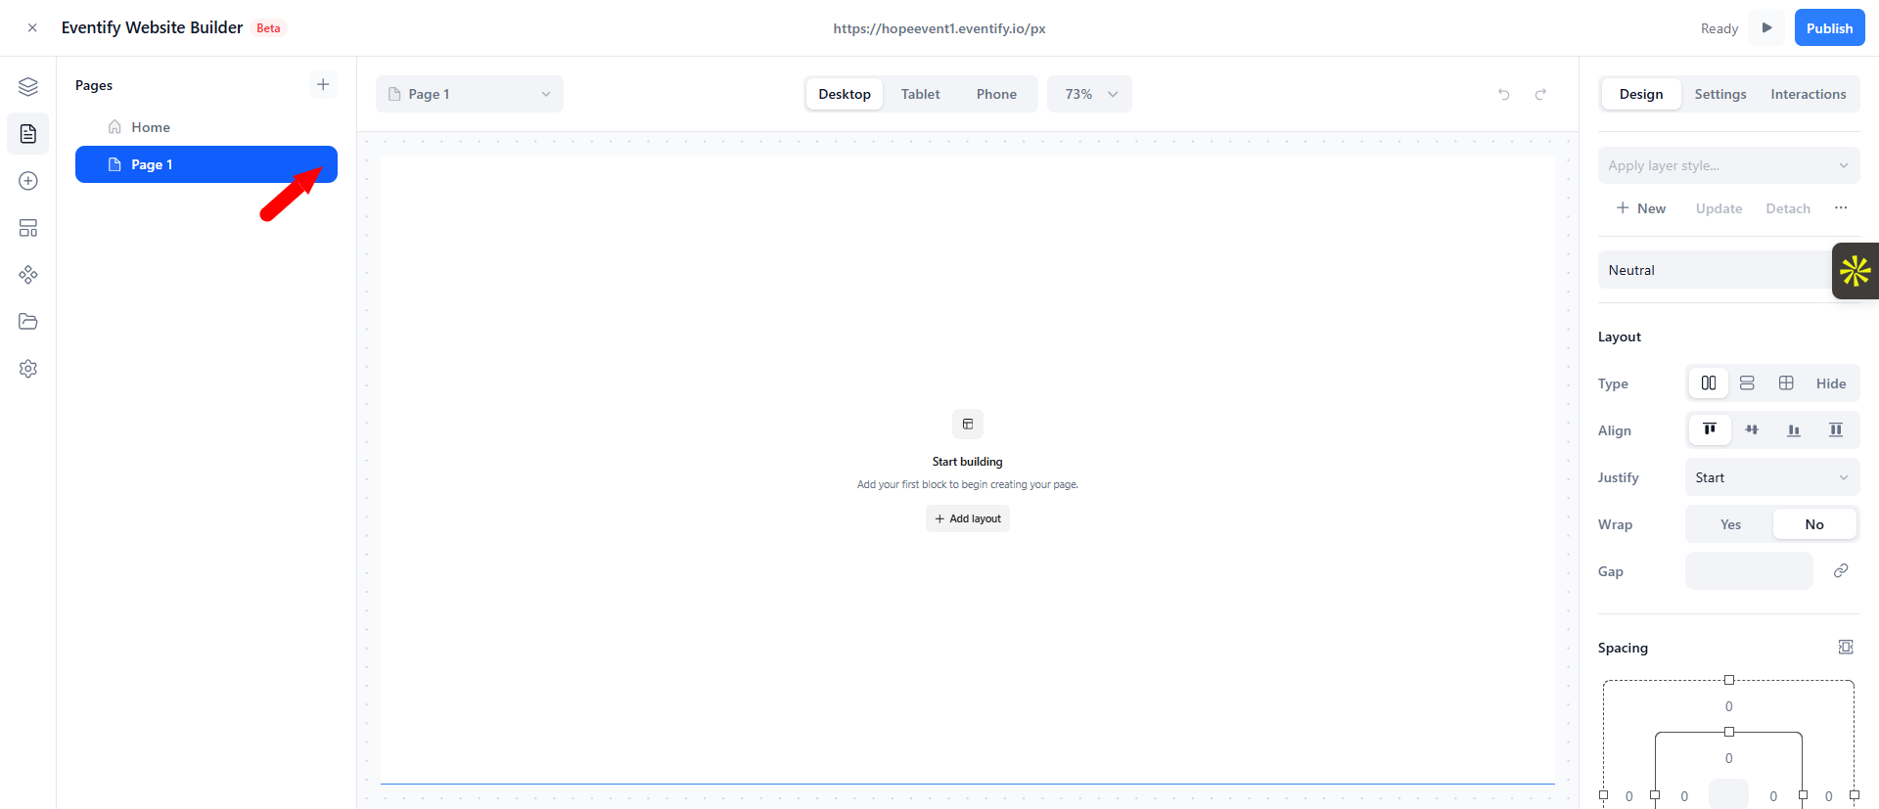This screenshot has width=1879, height=809.
Task: Set layout type to Hide
Action: click(1831, 383)
